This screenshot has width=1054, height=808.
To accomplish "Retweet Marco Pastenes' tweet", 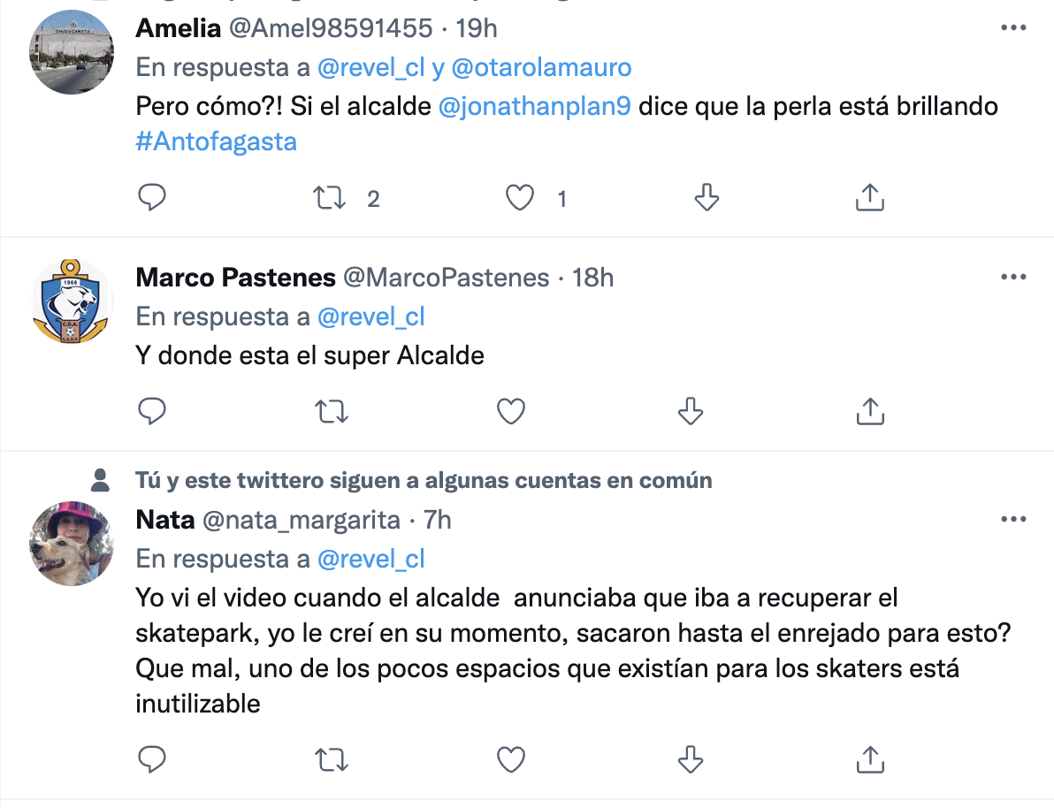I will coord(332,411).
